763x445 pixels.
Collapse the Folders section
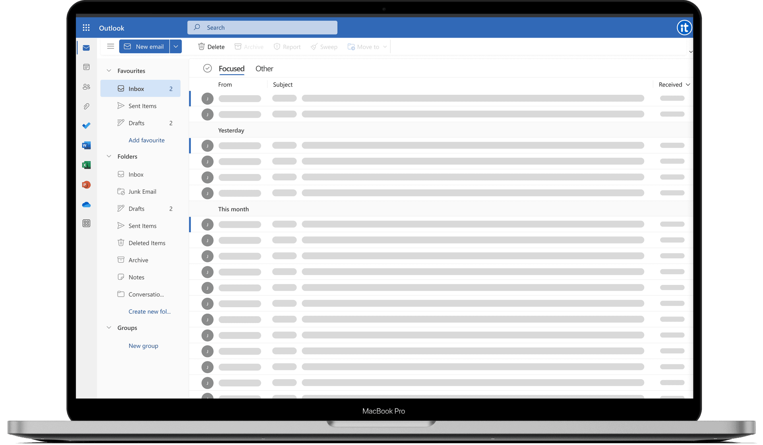(x=109, y=156)
